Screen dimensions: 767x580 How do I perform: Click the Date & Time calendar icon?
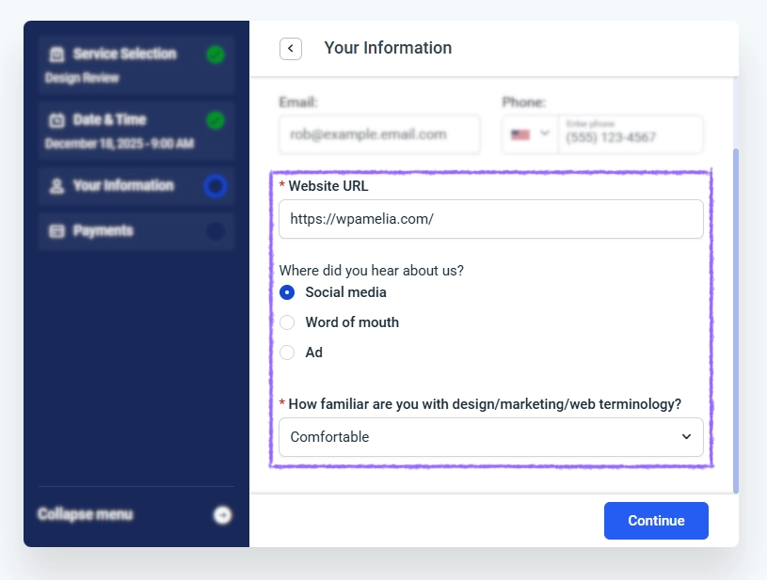pyautogui.click(x=57, y=120)
